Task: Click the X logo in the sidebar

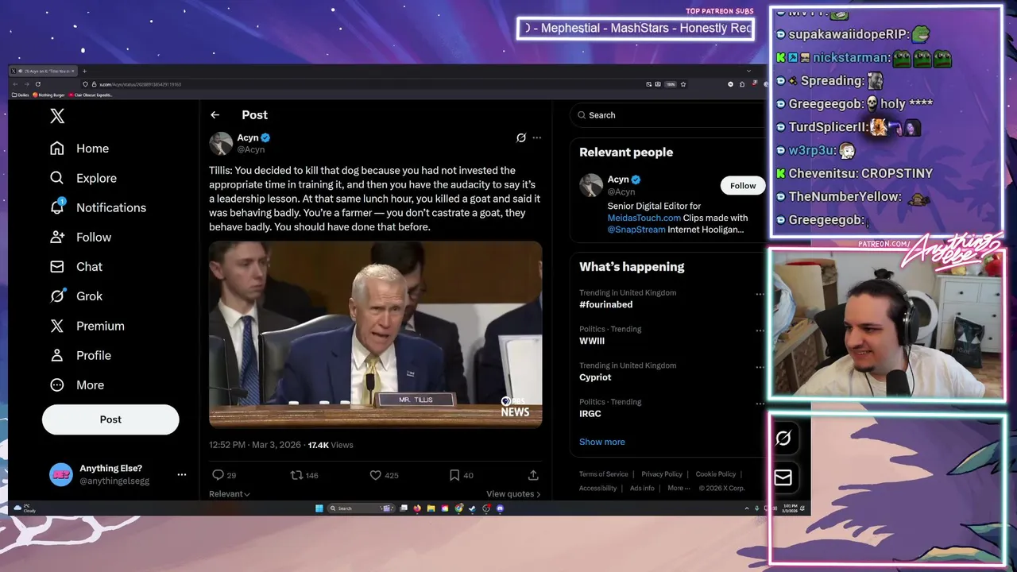Action: point(57,116)
